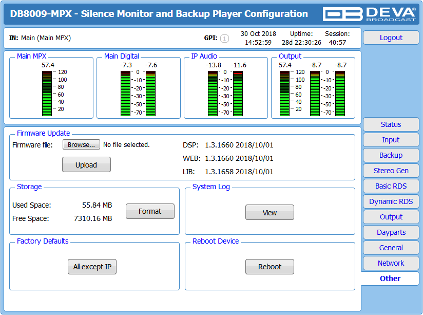Image resolution: width=423 pixels, height=315 pixels.
Task: Click the Reboot Device section title
Action: pyautogui.click(x=216, y=241)
